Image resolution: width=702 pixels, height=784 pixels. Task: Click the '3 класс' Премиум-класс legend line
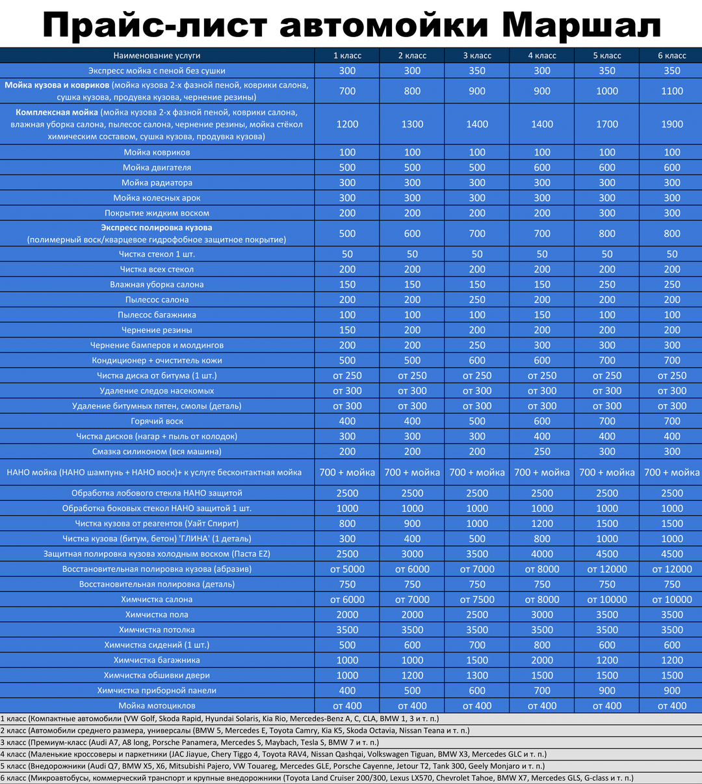point(190,742)
